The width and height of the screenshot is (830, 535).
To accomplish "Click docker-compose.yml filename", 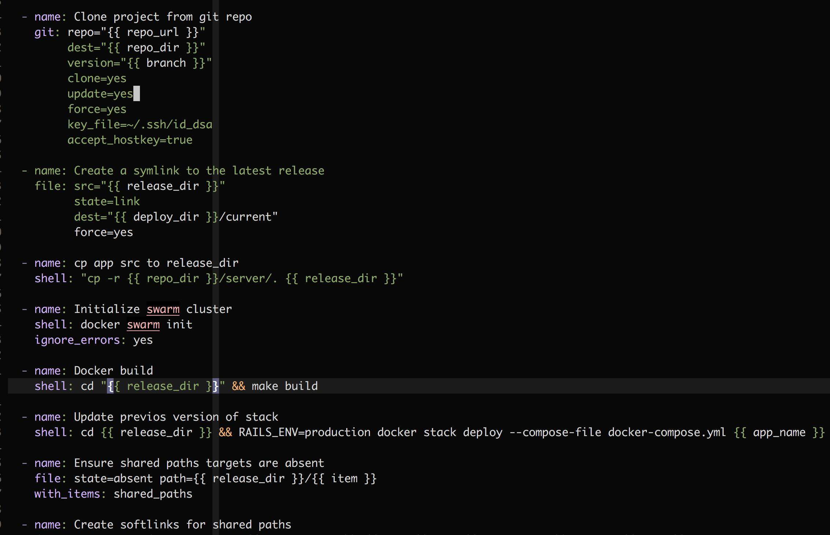I will 667,432.
